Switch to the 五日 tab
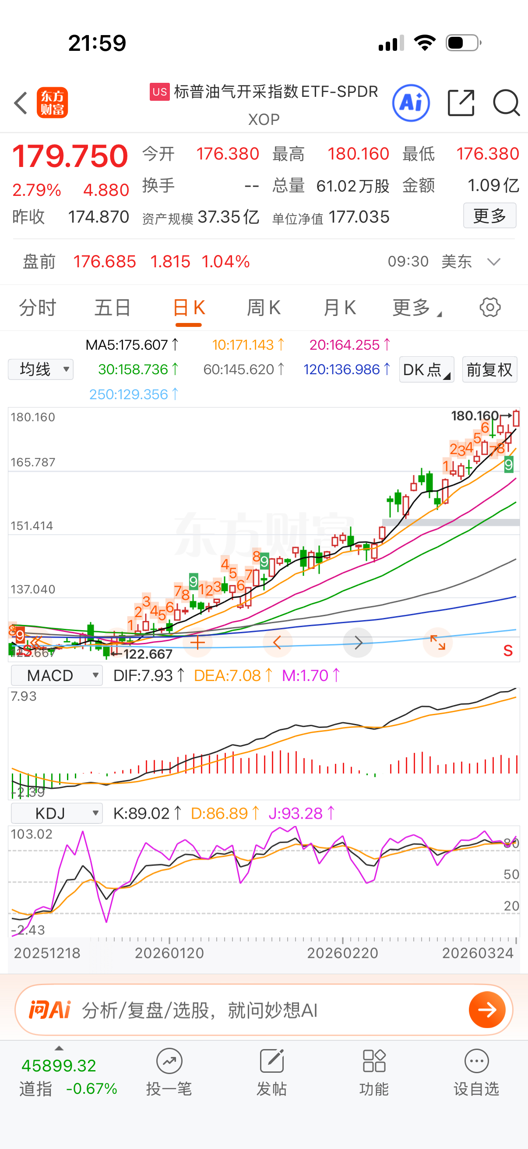528x1149 pixels. point(113,308)
